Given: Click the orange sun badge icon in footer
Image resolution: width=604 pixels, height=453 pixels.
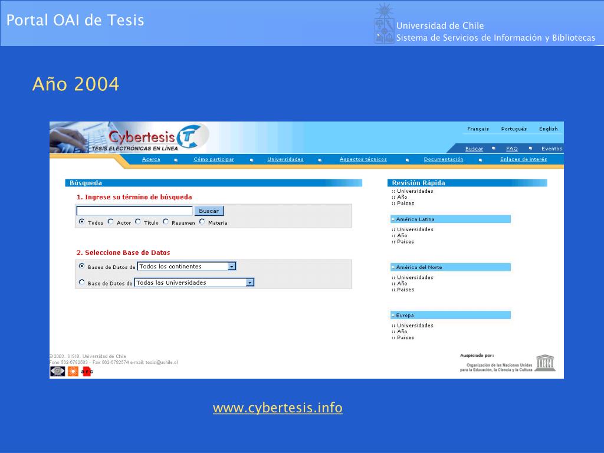Looking at the screenshot, I should (x=73, y=371).
